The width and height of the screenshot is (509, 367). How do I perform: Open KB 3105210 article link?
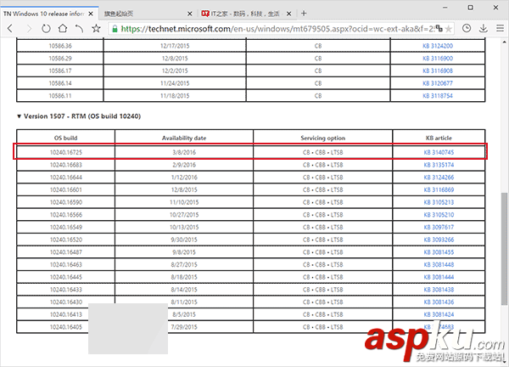click(439, 215)
